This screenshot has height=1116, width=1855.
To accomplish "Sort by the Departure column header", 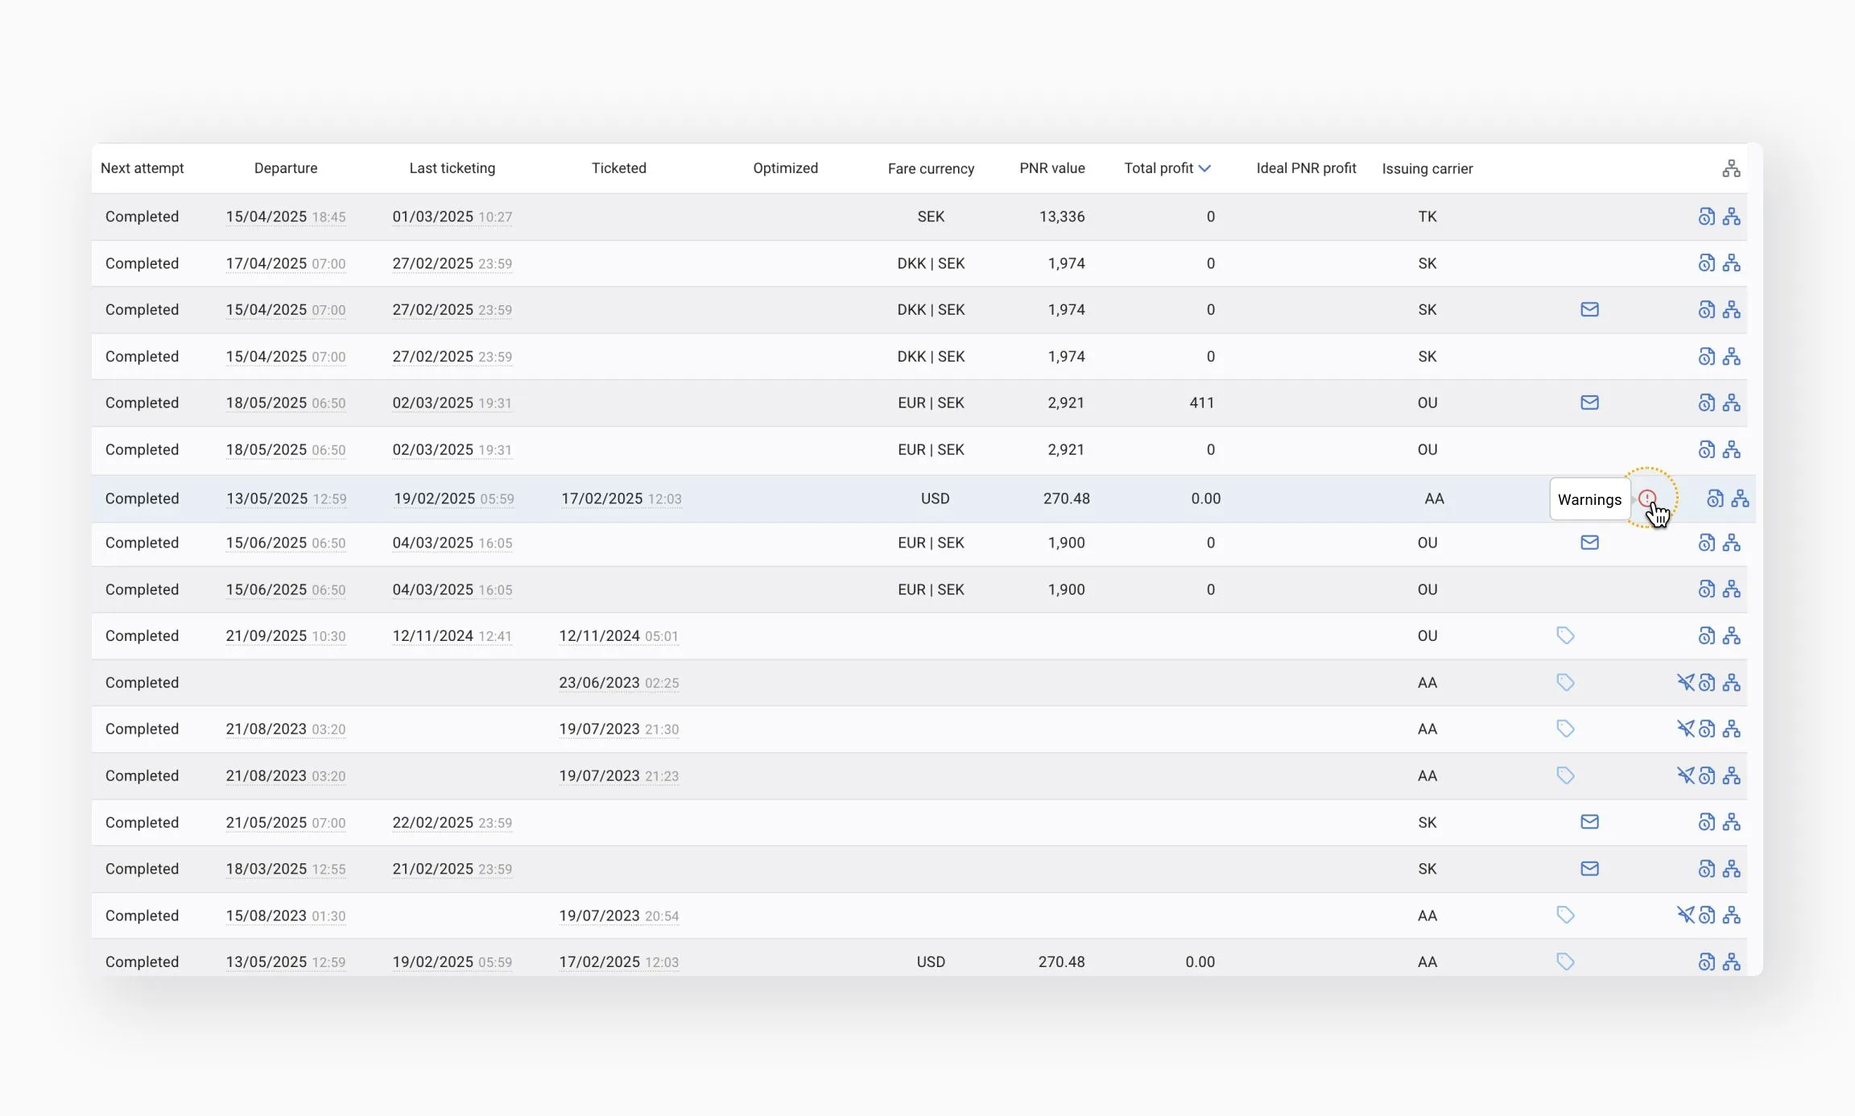I will 286,168.
